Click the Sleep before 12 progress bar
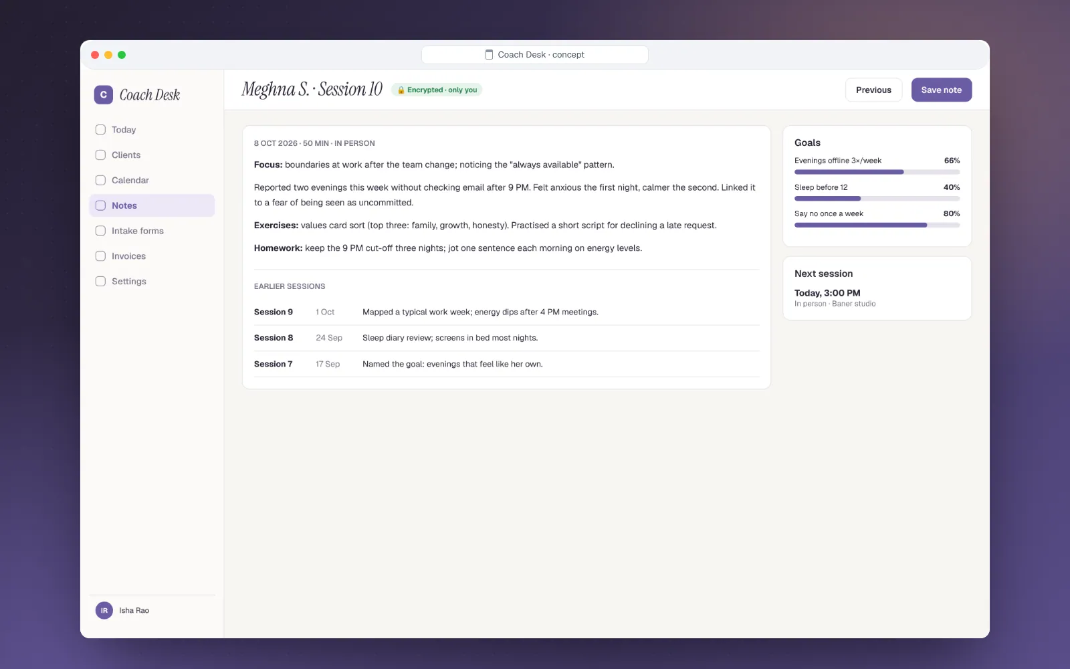 point(877,199)
